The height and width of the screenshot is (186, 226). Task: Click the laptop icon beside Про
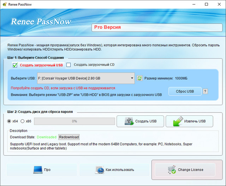(x=38, y=170)
